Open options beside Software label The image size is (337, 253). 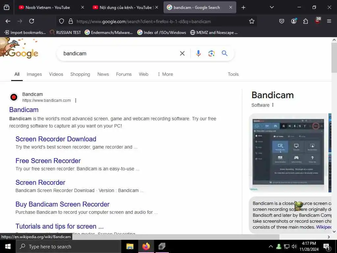(273, 105)
